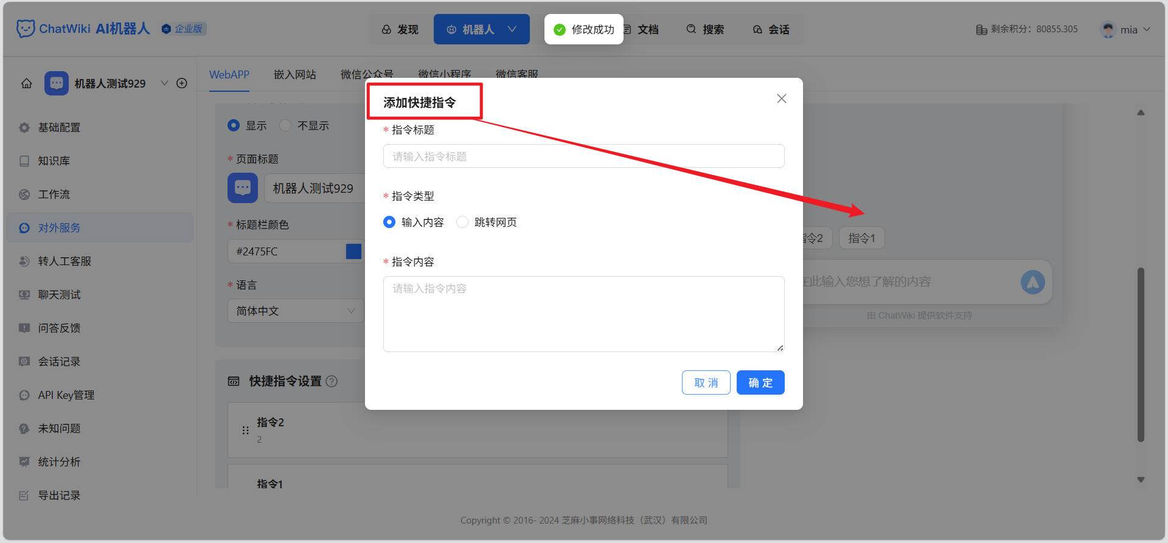The width and height of the screenshot is (1168, 543).
Task: Click the 聊天测试 icon
Action: coord(24,295)
